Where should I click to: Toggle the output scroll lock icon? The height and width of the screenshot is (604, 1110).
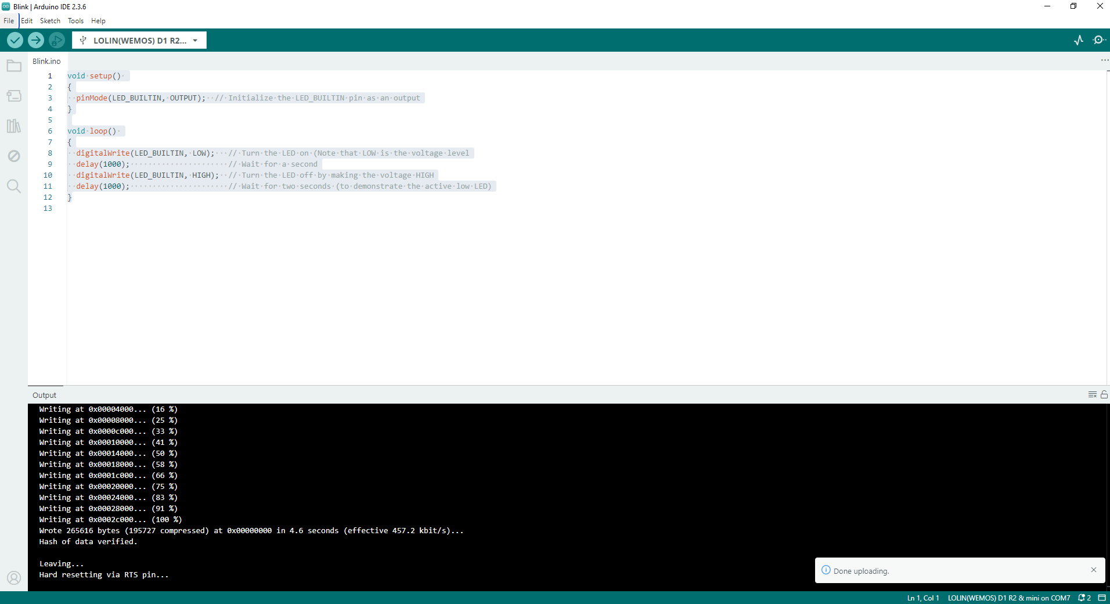[x=1104, y=394]
